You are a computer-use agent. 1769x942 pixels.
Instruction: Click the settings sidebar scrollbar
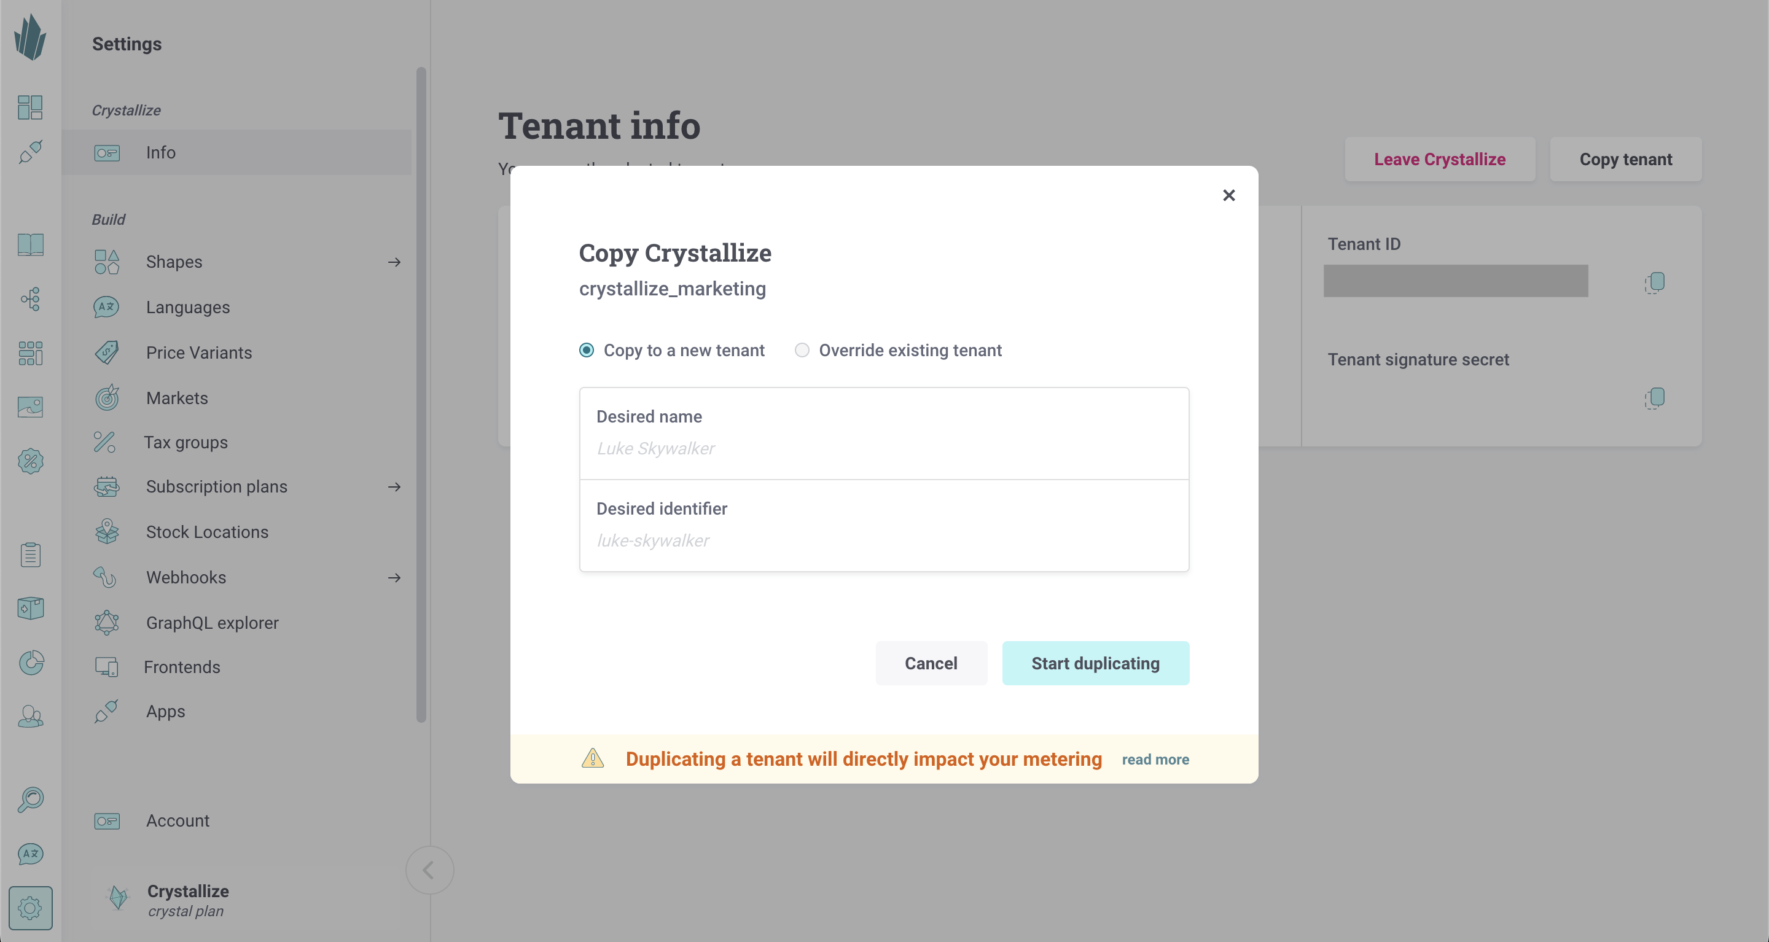(421, 395)
